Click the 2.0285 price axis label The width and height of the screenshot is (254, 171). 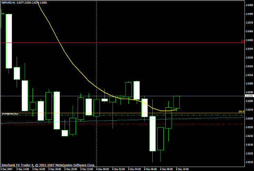[x=249, y=101]
